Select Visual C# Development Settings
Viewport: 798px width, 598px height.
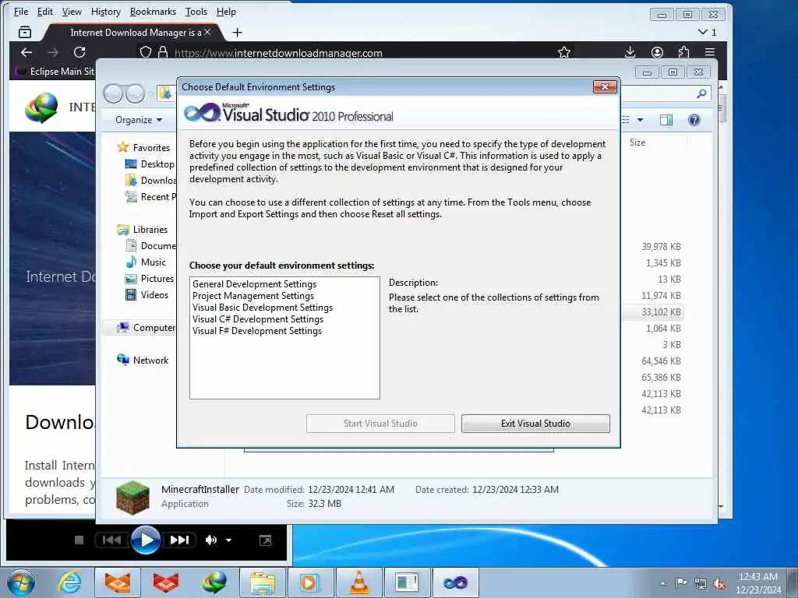click(257, 319)
